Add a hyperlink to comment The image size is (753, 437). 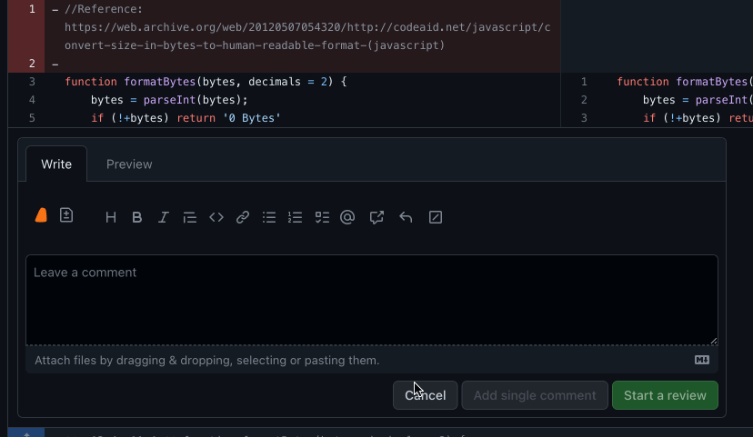(x=243, y=217)
